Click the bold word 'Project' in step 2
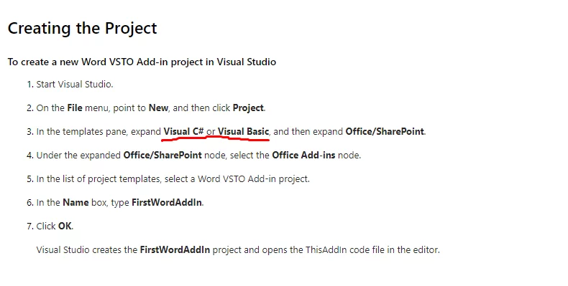The width and height of the screenshot is (568, 286). [x=248, y=108]
